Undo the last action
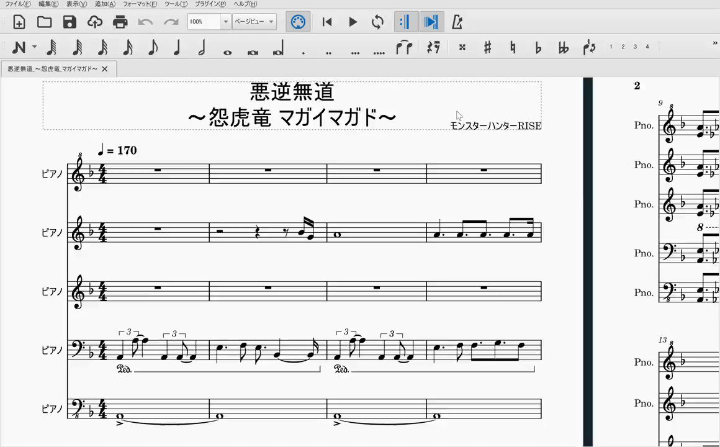 (x=145, y=22)
